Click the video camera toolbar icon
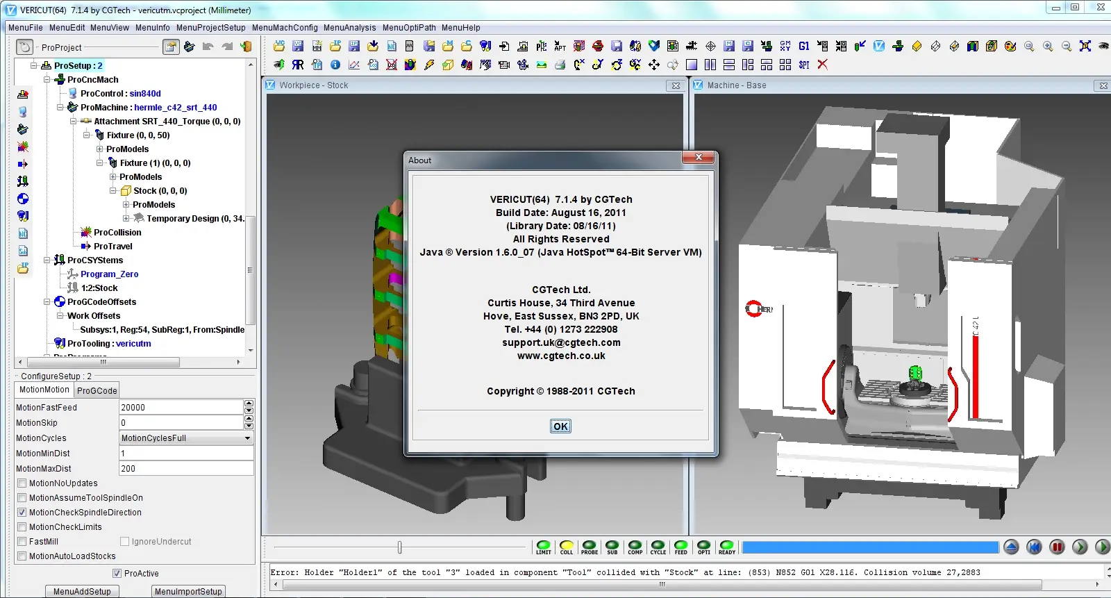The width and height of the screenshot is (1111, 598). [504, 65]
